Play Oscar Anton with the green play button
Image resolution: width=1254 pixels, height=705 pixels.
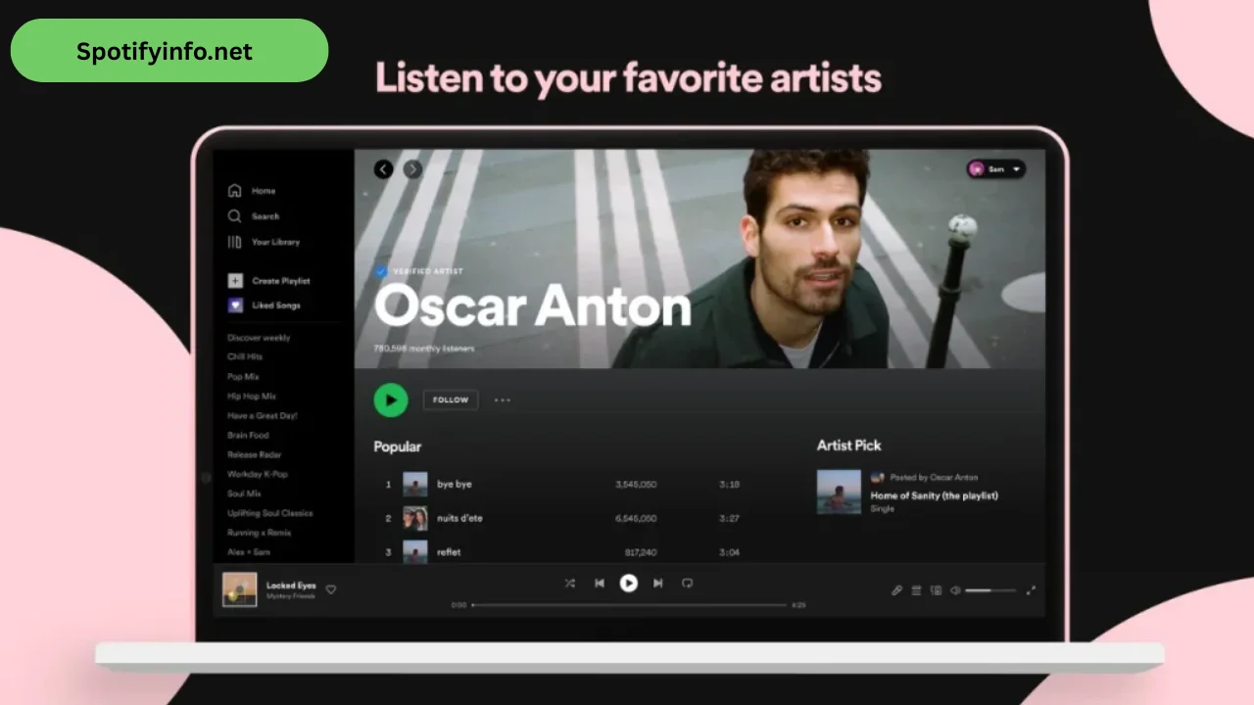pos(391,399)
